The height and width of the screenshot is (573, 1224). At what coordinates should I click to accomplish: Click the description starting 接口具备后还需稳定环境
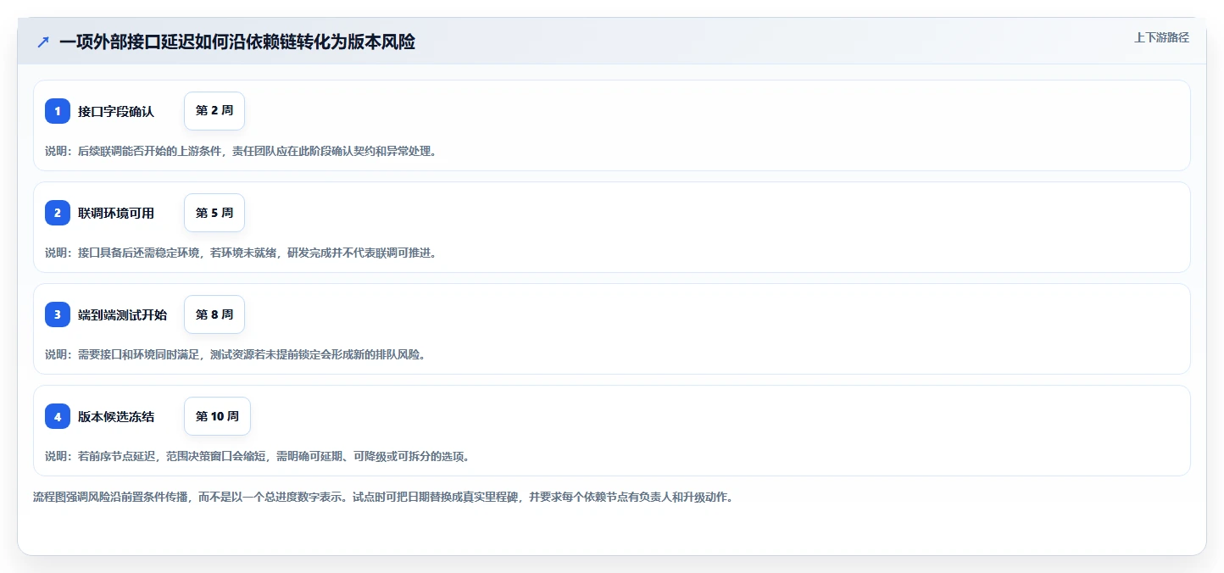(241, 253)
